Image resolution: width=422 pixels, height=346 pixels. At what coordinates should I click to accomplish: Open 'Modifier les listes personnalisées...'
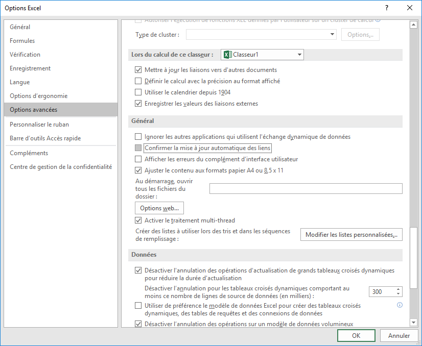point(351,235)
